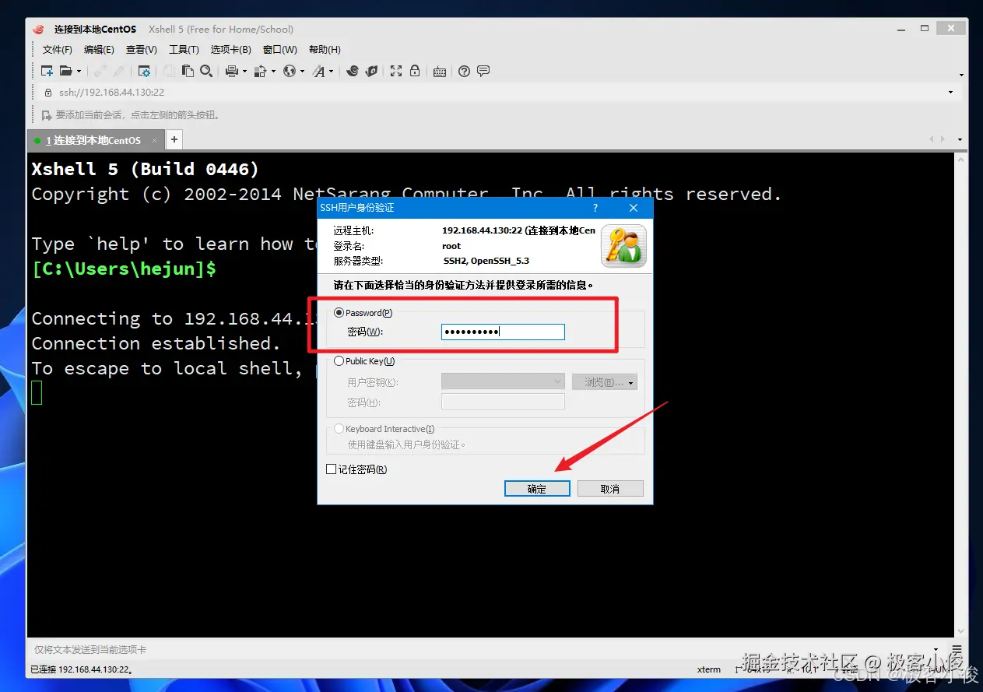Open the 选项卡(B) menu
This screenshot has width=983, height=692.
coord(230,50)
